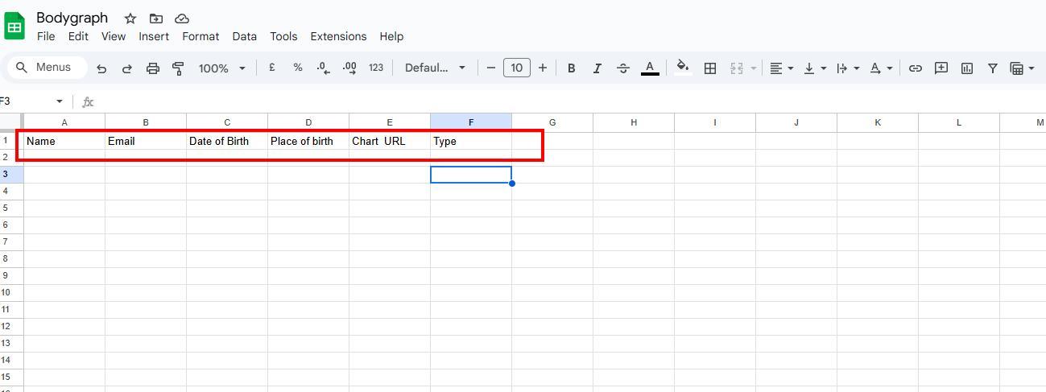This screenshot has width=1046, height=392.
Task: Open the Extensions menu
Action: [x=338, y=36]
